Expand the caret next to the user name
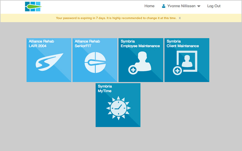The width and height of the screenshot is (242, 151). tap(199, 6)
